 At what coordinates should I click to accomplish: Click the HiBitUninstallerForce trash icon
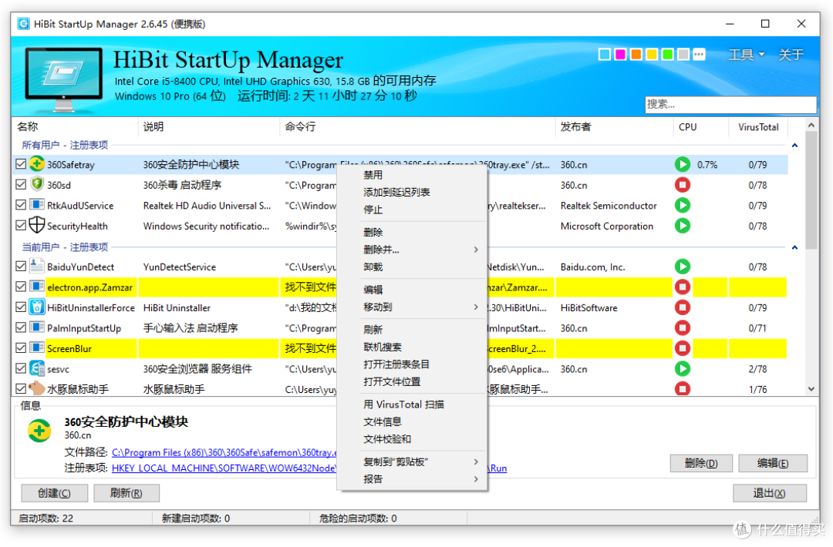click(37, 307)
